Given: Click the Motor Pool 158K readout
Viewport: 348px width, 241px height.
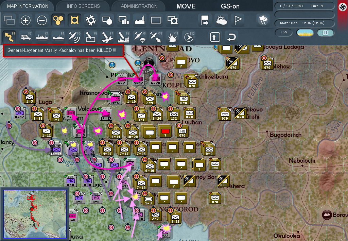Looking at the screenshot, I should point(304,23).
